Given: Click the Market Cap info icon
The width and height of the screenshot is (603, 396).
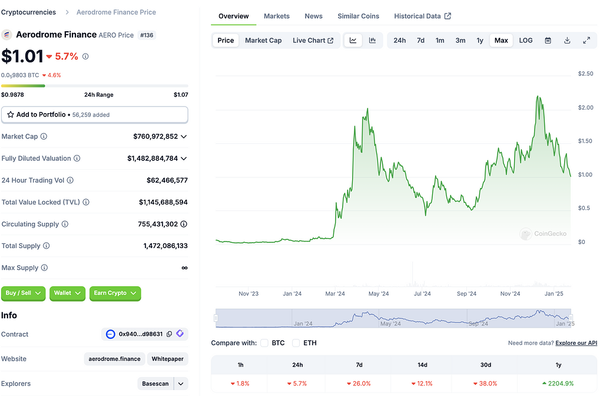Looking at the screenshot, I should (44, 137).
